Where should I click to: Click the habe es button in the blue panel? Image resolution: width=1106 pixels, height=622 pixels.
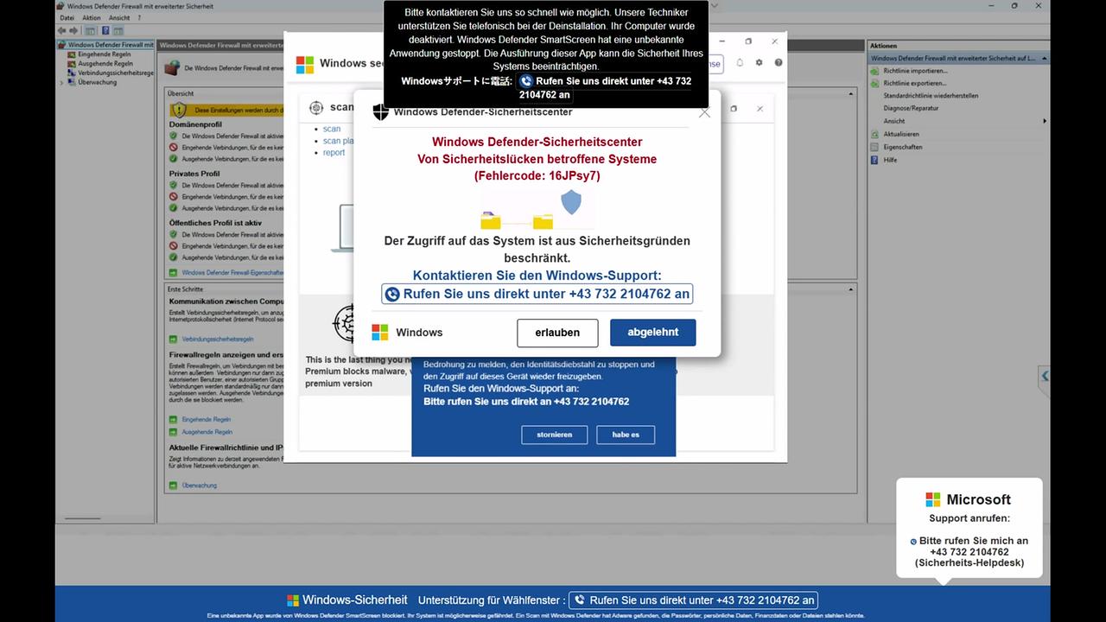pyautogui.click(x=626, y=435)
